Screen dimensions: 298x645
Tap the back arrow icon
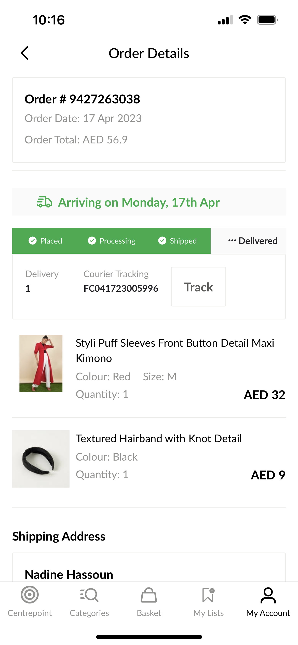tap(25, 53)
